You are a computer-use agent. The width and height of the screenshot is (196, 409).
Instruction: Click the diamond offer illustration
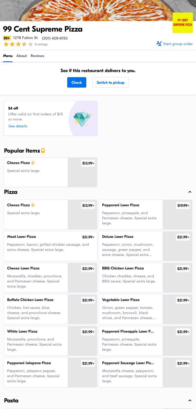[82, 118]
